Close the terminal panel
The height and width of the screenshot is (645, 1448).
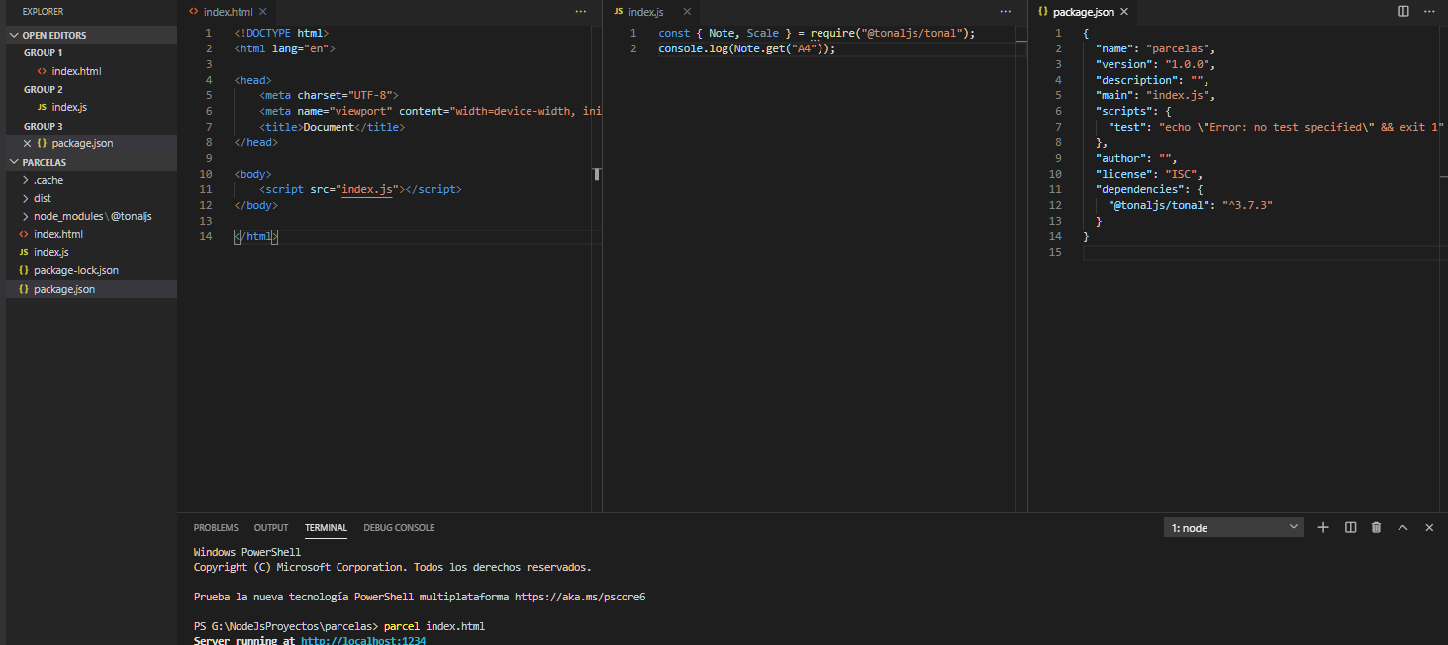coord(1429,528)
